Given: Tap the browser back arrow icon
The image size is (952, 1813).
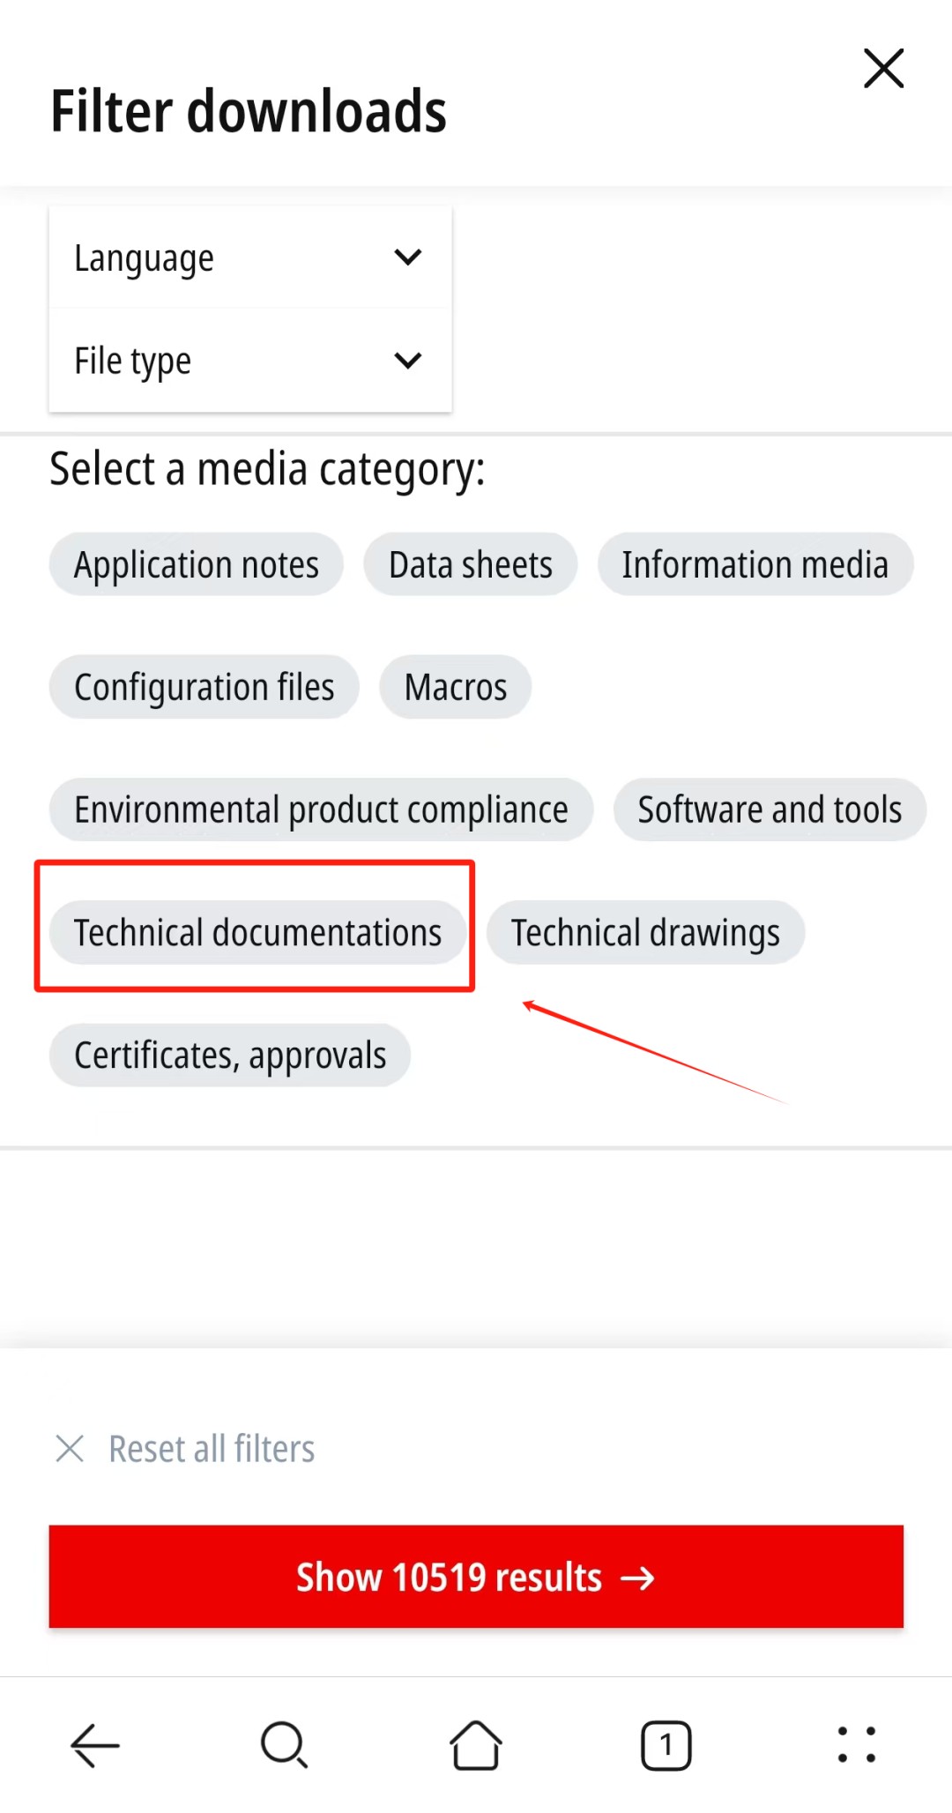Looking at the screenshot, I should pyautogui.click(x=95, y=1745).
